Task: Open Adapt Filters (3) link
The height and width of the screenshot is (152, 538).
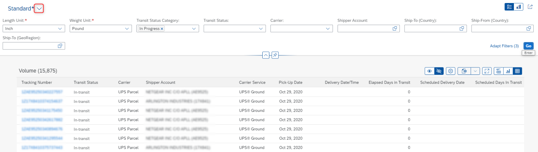Action: coord(504,46)
